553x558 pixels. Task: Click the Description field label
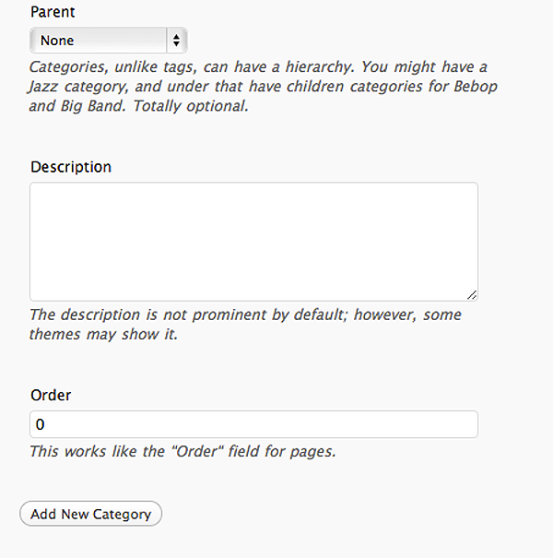pos(71,167)
